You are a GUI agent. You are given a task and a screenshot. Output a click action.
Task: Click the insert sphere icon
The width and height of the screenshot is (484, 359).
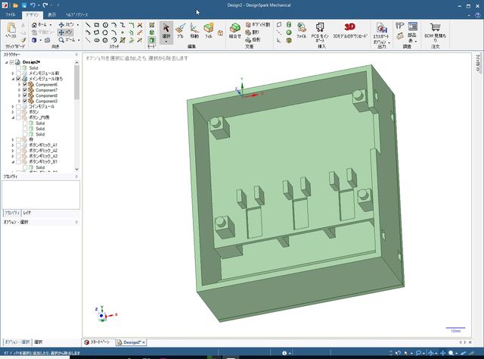[x=289, y=32]
